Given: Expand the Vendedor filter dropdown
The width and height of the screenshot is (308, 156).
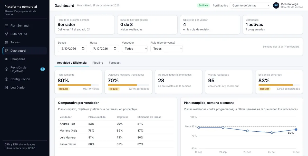Looking at the screenshot, I should pyautogui.click(x=135, y=48).
